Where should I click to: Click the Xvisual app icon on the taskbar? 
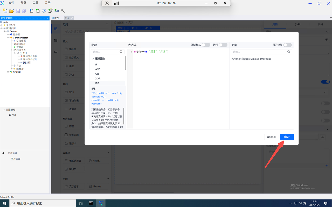coord(101,203)
